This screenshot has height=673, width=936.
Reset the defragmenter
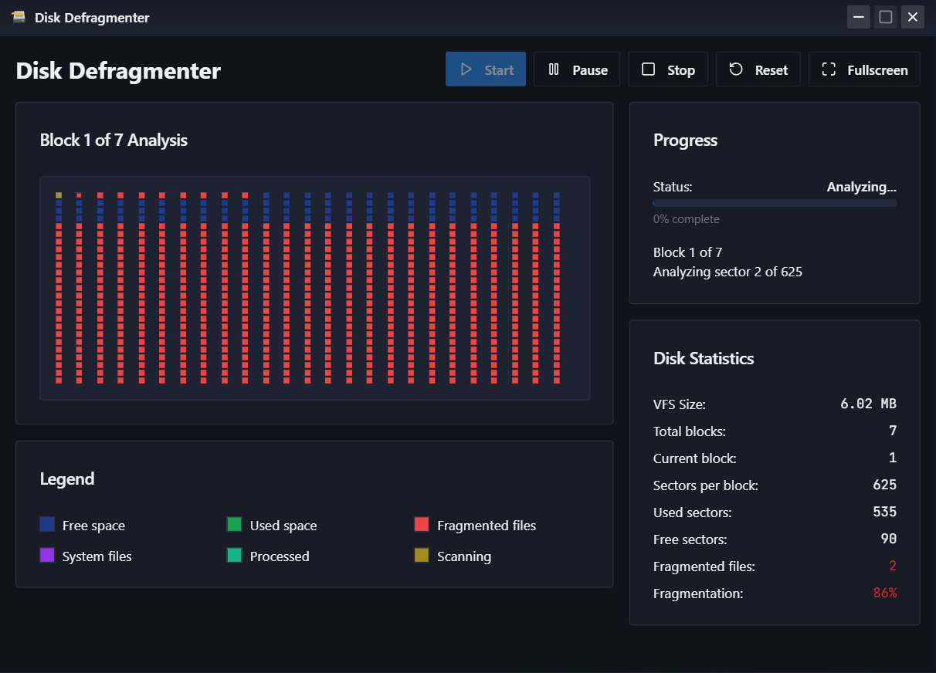tap(758, 69)
